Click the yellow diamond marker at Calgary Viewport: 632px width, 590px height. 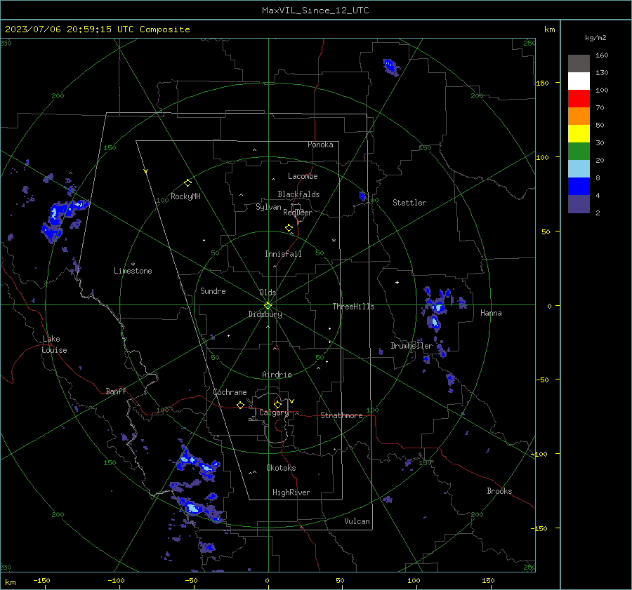(x=277, y=404)
